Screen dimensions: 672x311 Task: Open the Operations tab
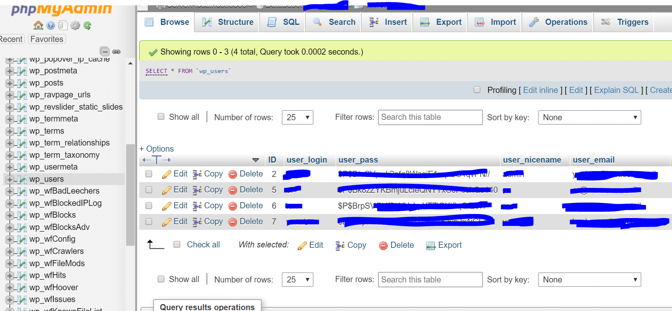click(558, 22)
